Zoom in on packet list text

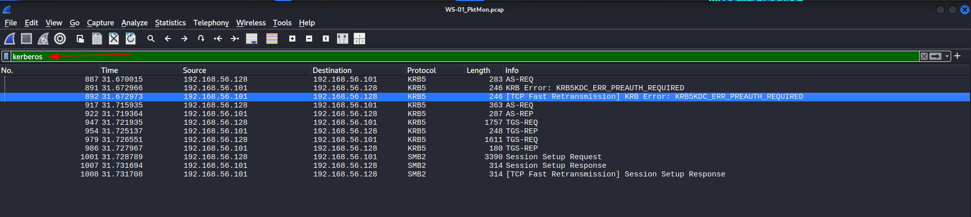pyautogui.click(x=292, y=39)
